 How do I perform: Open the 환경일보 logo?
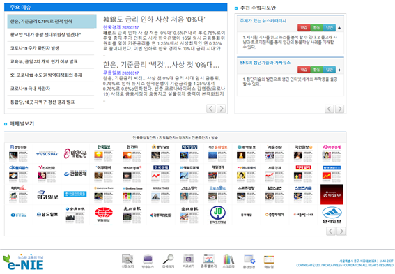point(47,195)
